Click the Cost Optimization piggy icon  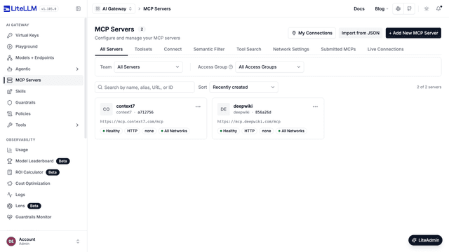10,183
